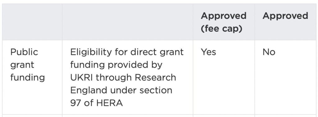318x117 pixels.
Task: Click the empty first header cell
Action: tap(32, 22)
